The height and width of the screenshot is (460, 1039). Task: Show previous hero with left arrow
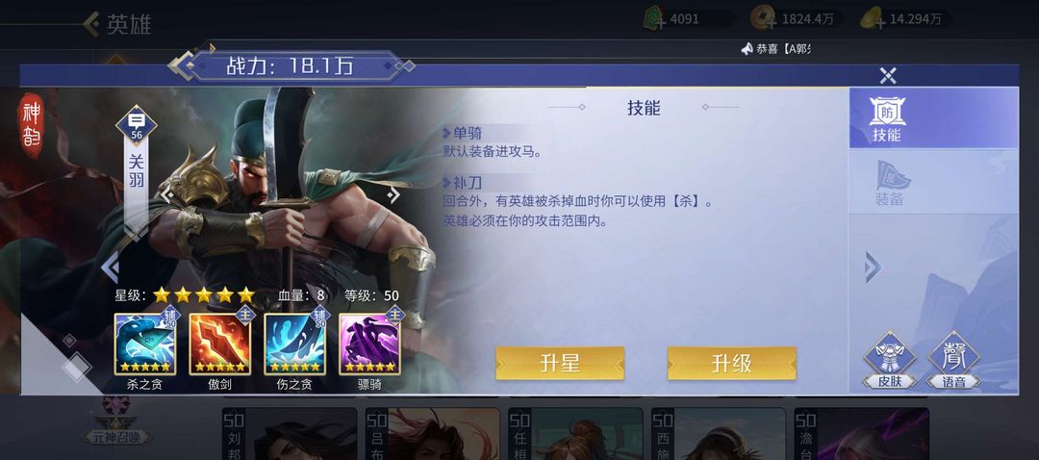[110, 268]
